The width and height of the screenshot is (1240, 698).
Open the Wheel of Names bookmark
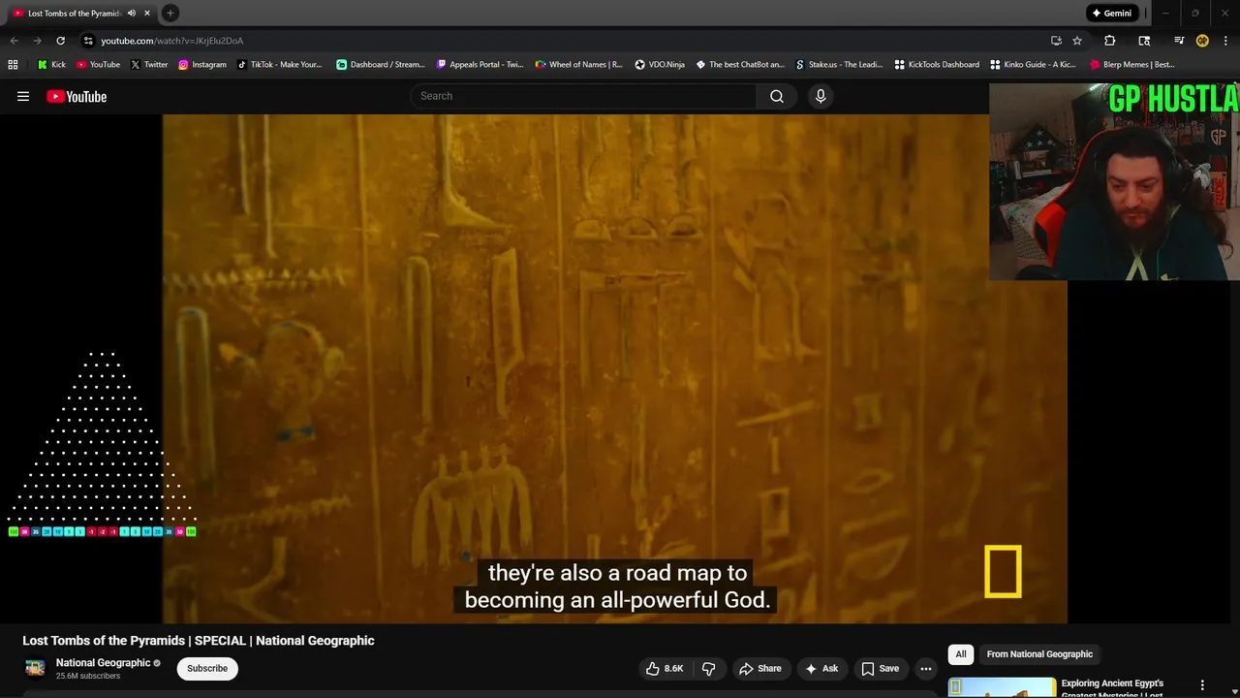pyautogui.click(x=578, y=65)
